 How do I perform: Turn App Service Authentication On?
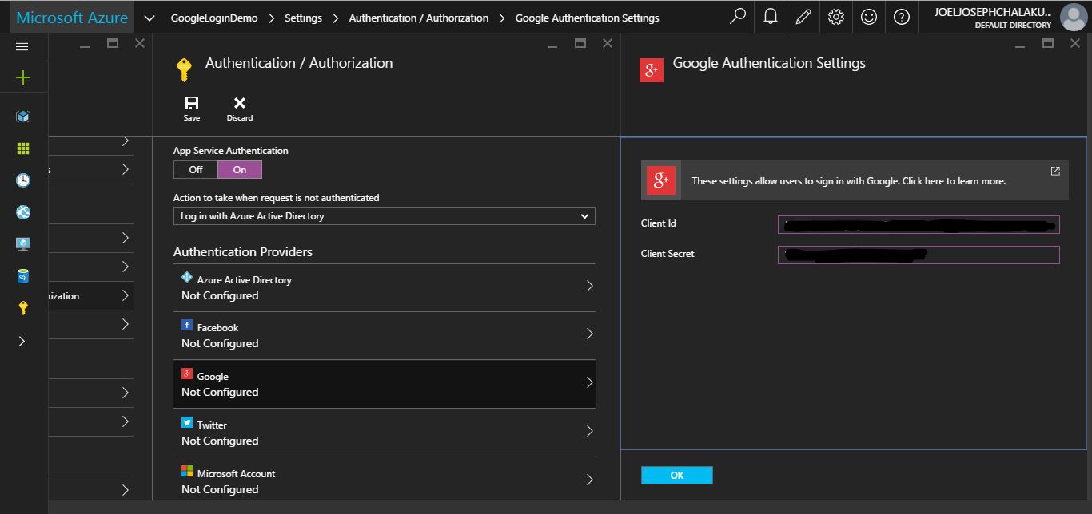pyautogui.click(x=240, y=170)
